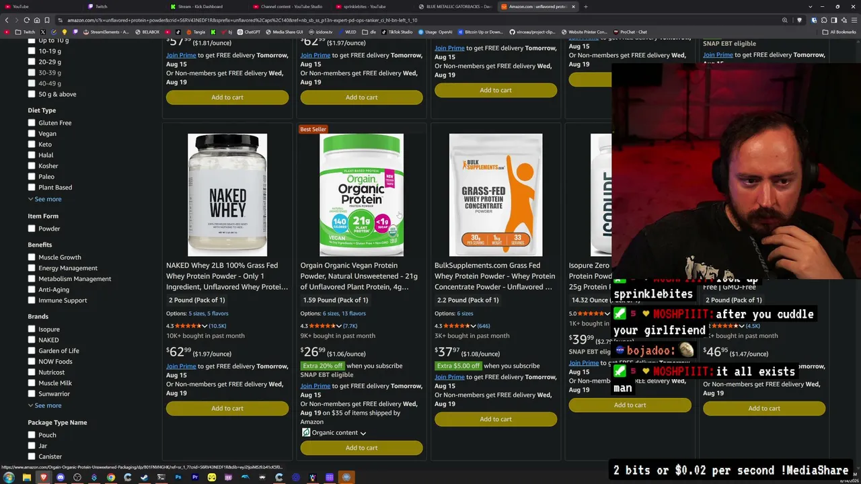This screenshot has width=861, height=484.
Task: Open Orgain protein star rating popover arrow
Action: pyautogui.click(x=338, y=326)
